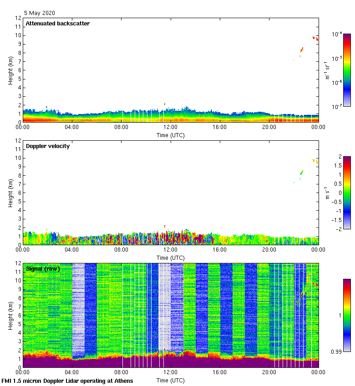The height and width of the screenshot is (386, 355).
Task: Click 'Height (km)' axis label of backscatter plot
Action: click(x=10, y=70)
